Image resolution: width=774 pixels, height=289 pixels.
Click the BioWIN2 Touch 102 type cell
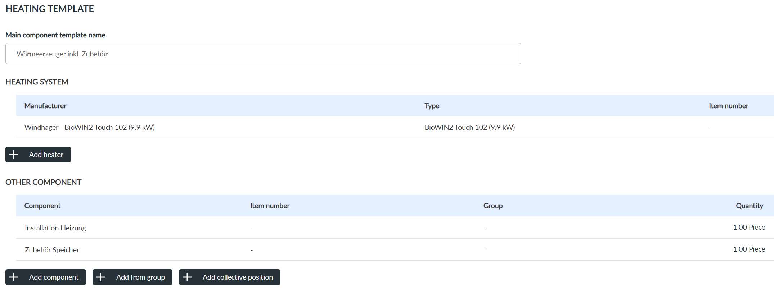[469, 127]
